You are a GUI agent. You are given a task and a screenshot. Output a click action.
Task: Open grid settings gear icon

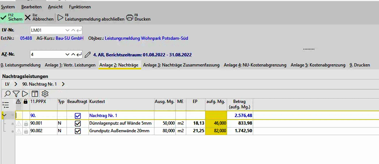(x=45, y=94)
